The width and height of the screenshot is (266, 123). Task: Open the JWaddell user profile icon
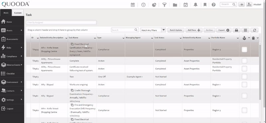[249, 5]
